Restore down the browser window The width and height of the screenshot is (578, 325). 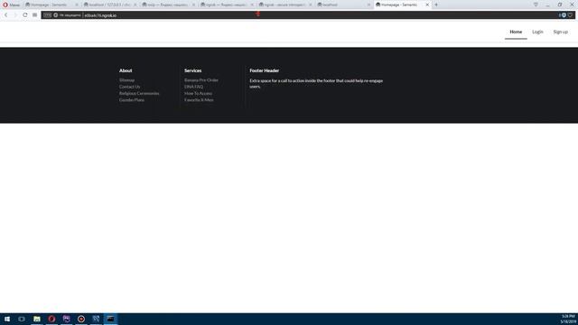coord(560,5)
